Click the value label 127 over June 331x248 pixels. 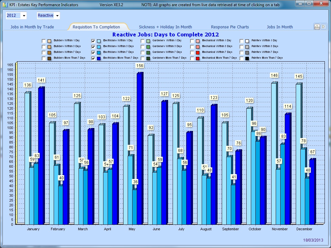coord(164,94)
